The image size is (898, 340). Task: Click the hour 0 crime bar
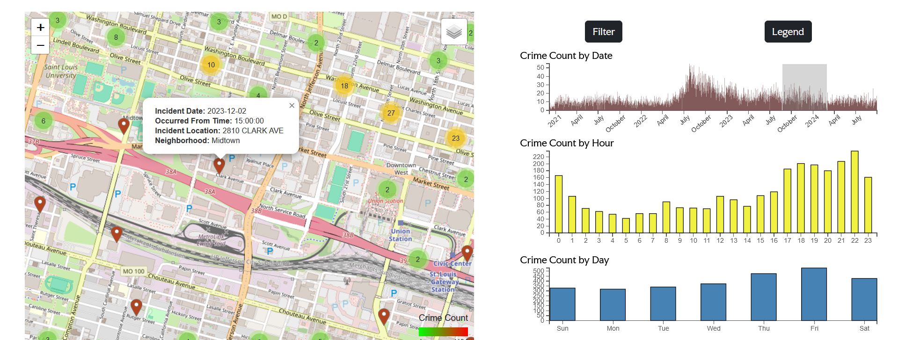[x=558, y=204]
